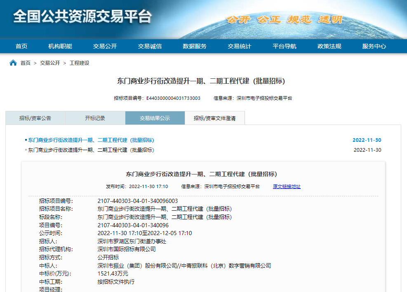
Task: Open 招标/资审文件澄清 tab
Action: 215,118
